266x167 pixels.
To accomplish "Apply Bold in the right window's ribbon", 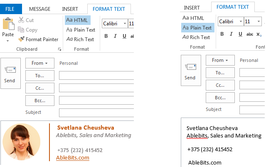I will (x=222, y=34).
